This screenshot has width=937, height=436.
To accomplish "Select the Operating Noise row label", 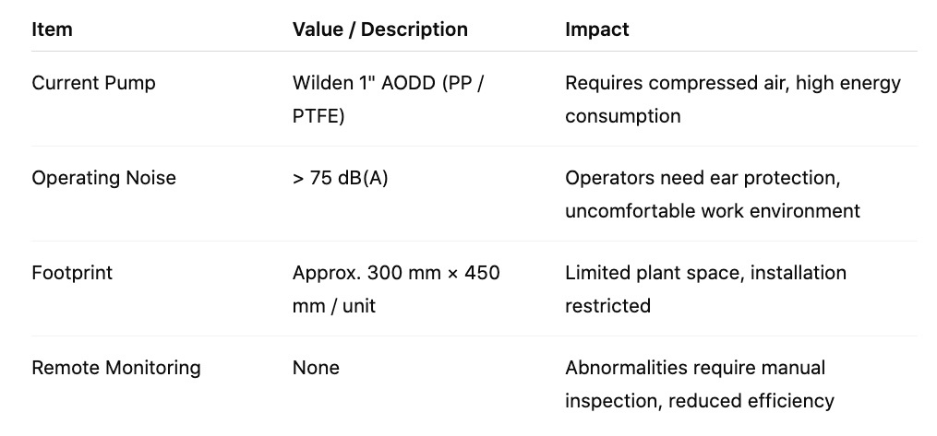I will [103, 178].
